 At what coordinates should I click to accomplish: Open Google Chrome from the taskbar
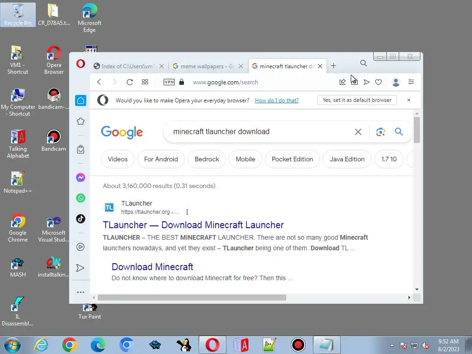point(70,345)
